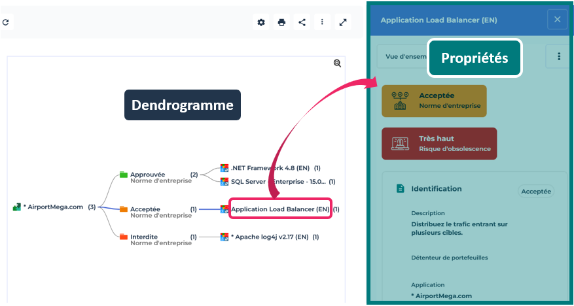Click the share icon in toolbar

pos(302,22)
